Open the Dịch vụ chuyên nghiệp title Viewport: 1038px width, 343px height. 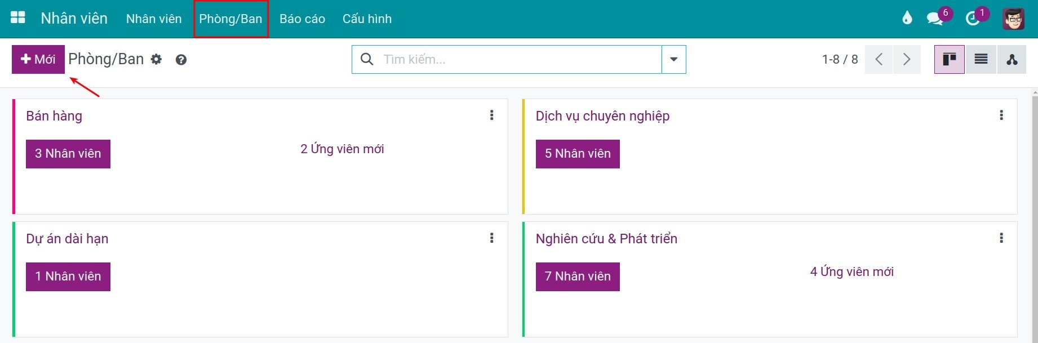(602, 116)
